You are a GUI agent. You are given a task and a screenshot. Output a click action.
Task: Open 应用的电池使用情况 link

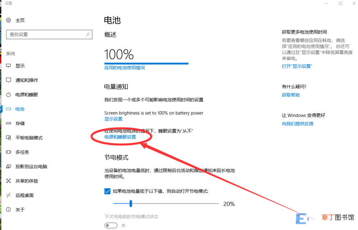coord(124,68)
